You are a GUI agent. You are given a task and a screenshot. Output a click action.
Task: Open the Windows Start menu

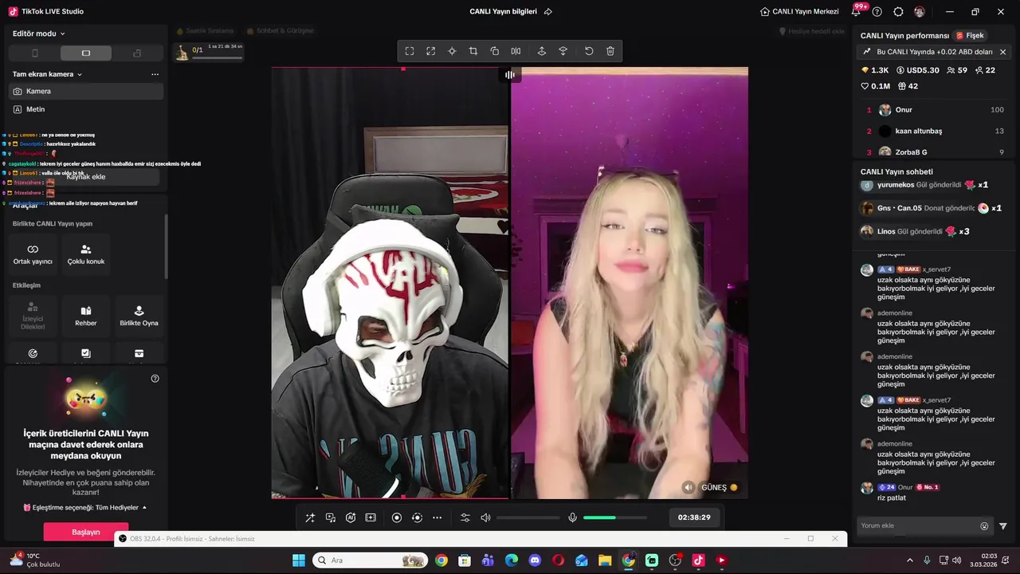(x=299, y=560)
